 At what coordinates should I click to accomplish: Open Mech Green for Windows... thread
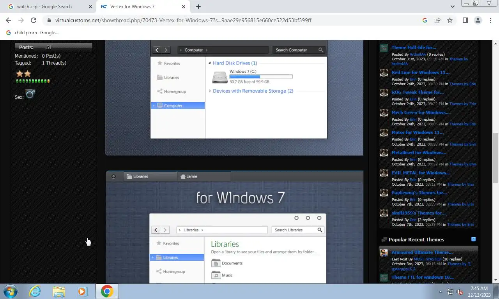420,113
